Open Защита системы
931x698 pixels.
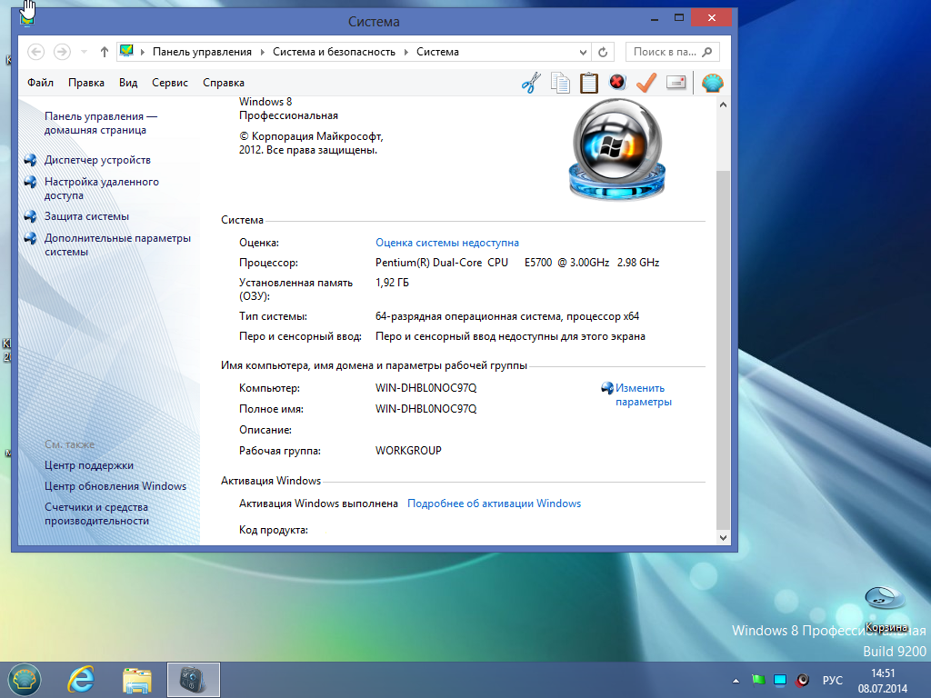click(86, 216)
